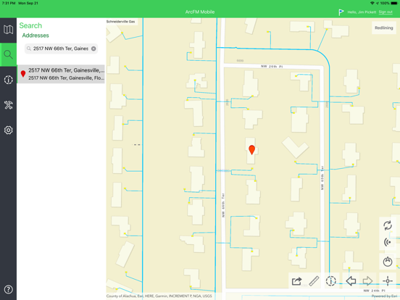Activate the map identify tool

[x=331, y=281]
